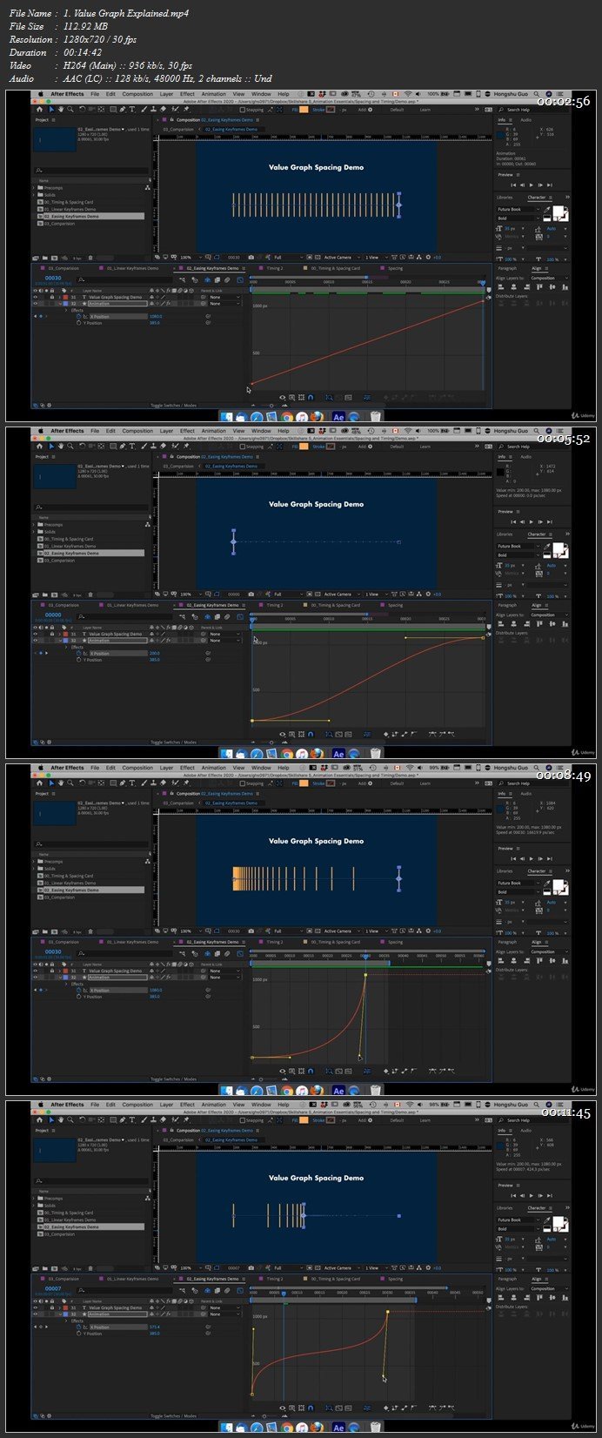Image resolution: width=602 pixels, height=1438 pixels.
Task: Click the show transform box icon in the 00:08:49 graph editor
Action: coord(301,1071)
